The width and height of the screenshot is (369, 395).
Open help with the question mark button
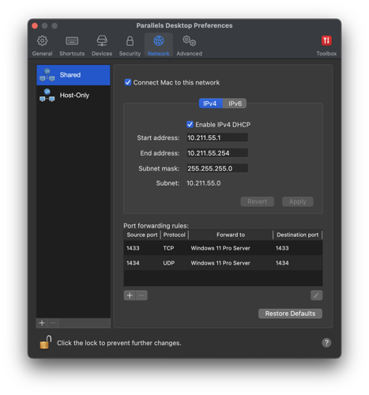326,343
